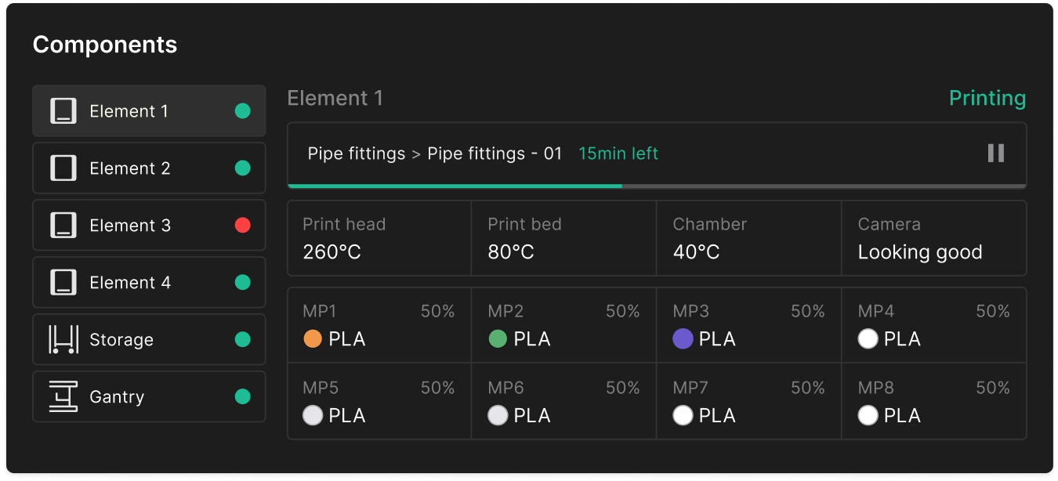Click the purple MP3 filament color swatch
Screen dimensions: 1058x481
[x=683, y=339]
